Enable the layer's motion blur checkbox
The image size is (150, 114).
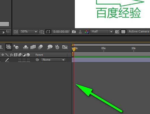tap(20, 60)
